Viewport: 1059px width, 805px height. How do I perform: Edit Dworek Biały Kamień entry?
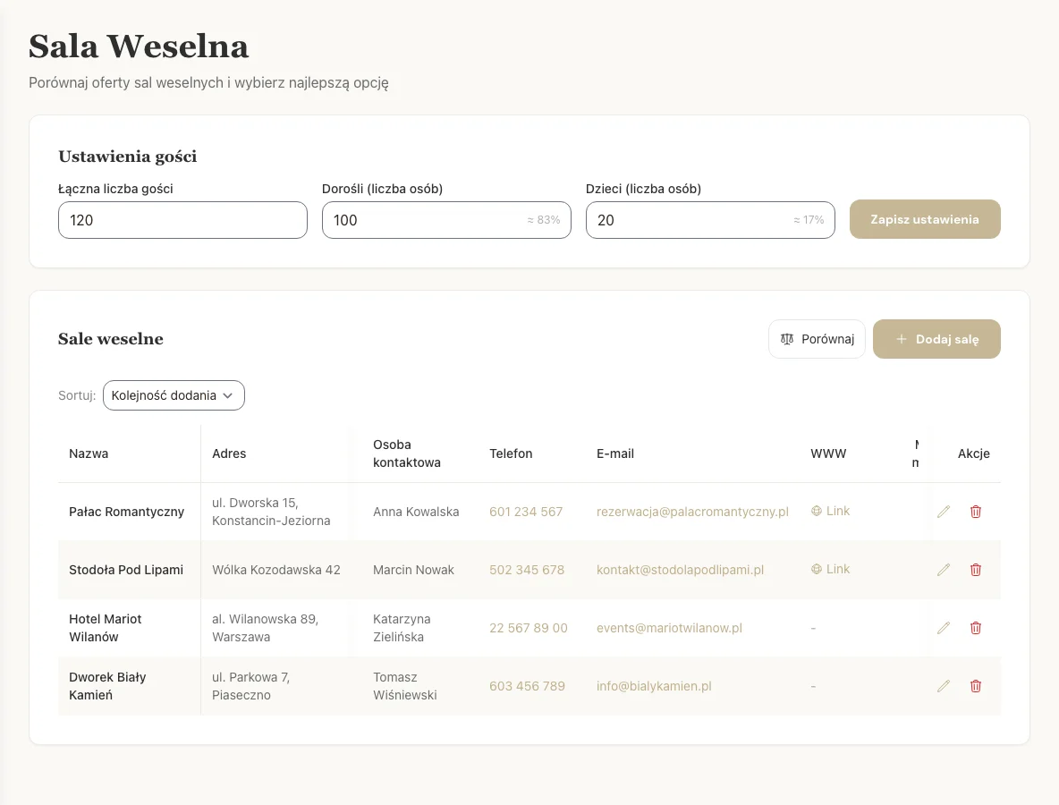click(944, 686)
